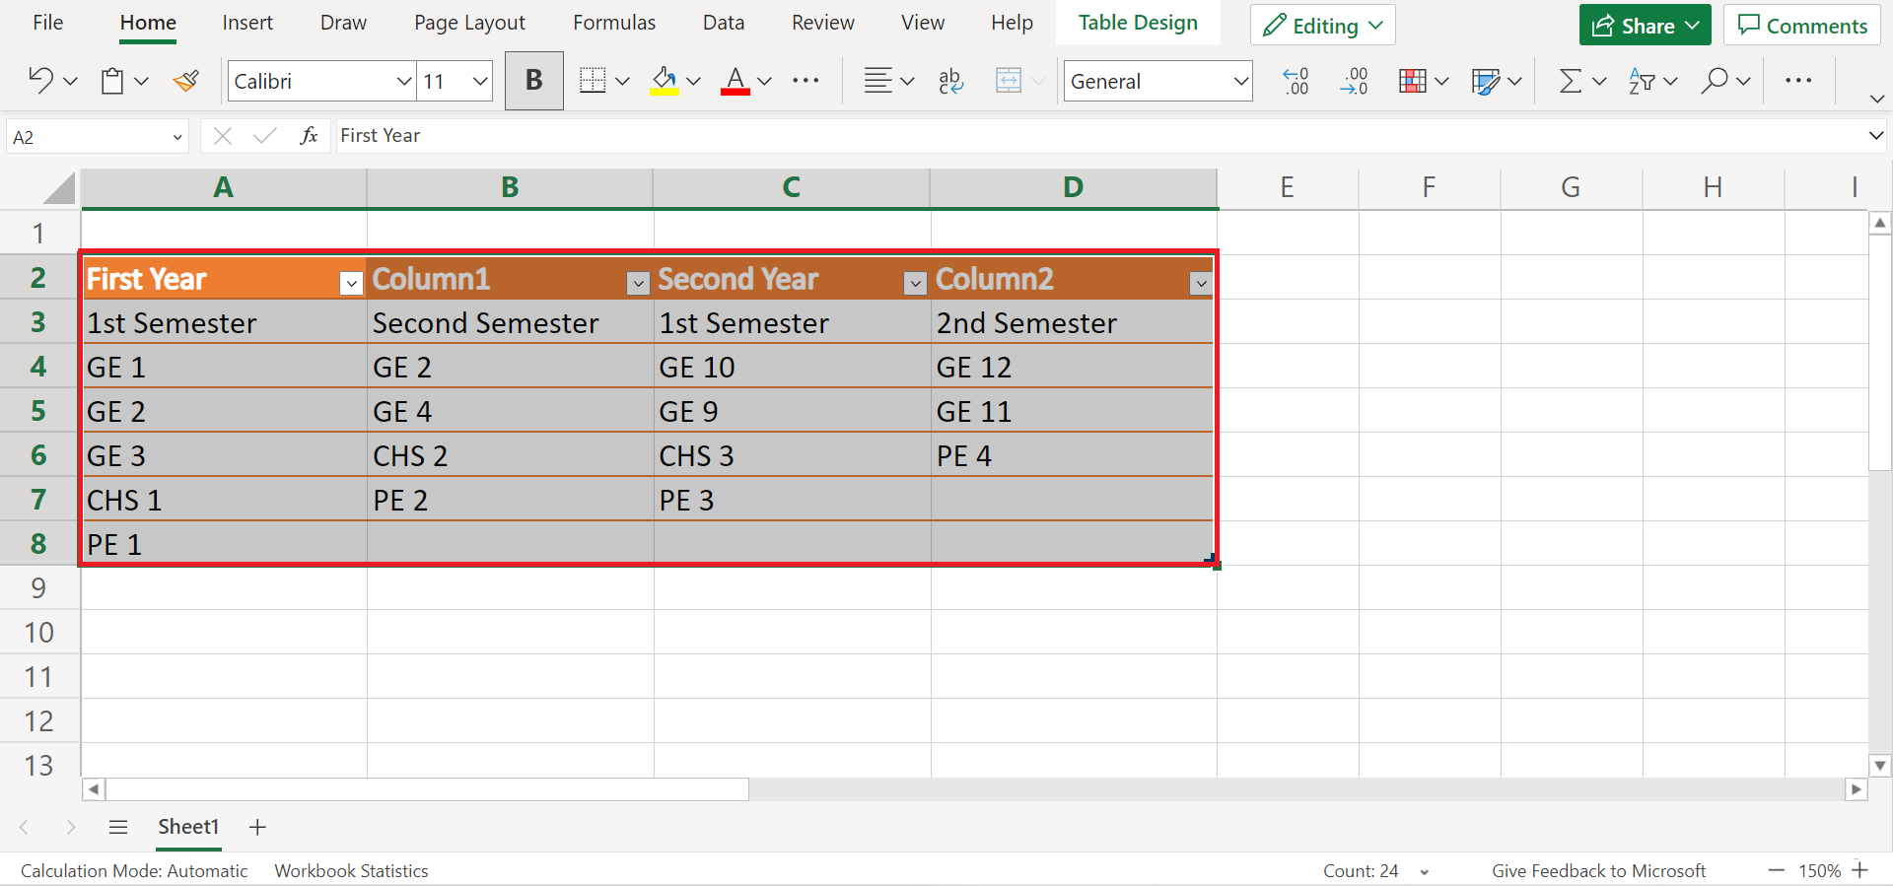Click the AutoSum sigma icon
The width and height of the screenshot is (1893, 886).
coord(1570,81)
